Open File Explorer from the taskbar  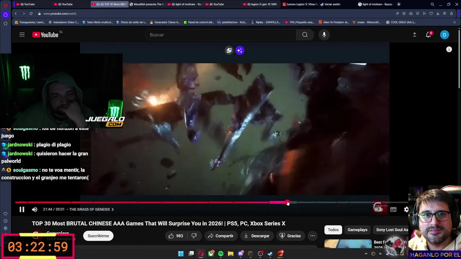[x=230, y=254]
